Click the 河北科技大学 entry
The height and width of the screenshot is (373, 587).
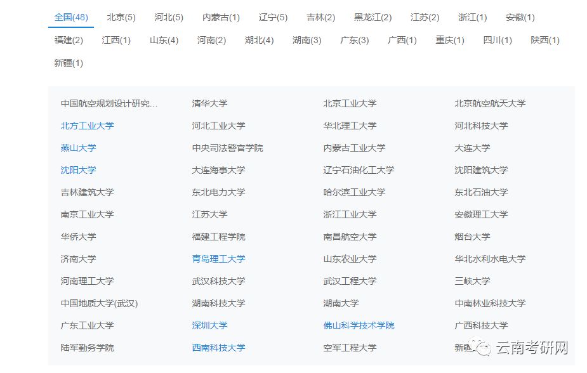[x=481, y=126]
